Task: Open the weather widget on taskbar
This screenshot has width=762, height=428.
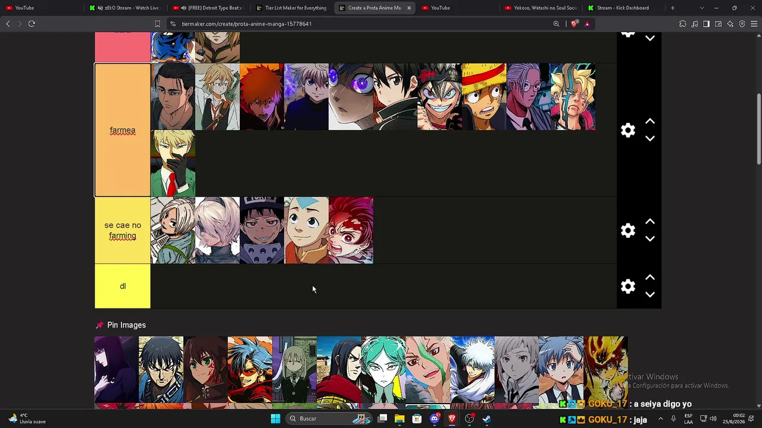Action: click(x=26, y=418)
